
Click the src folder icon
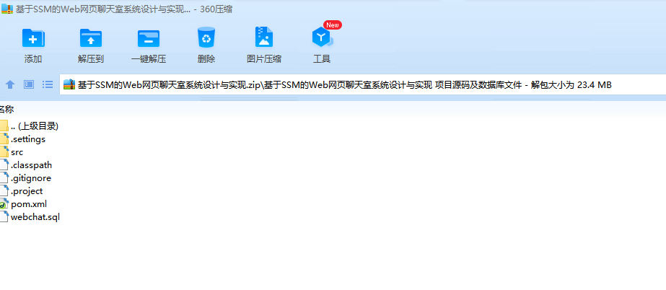pyautogui.click(x=4, y=152)
